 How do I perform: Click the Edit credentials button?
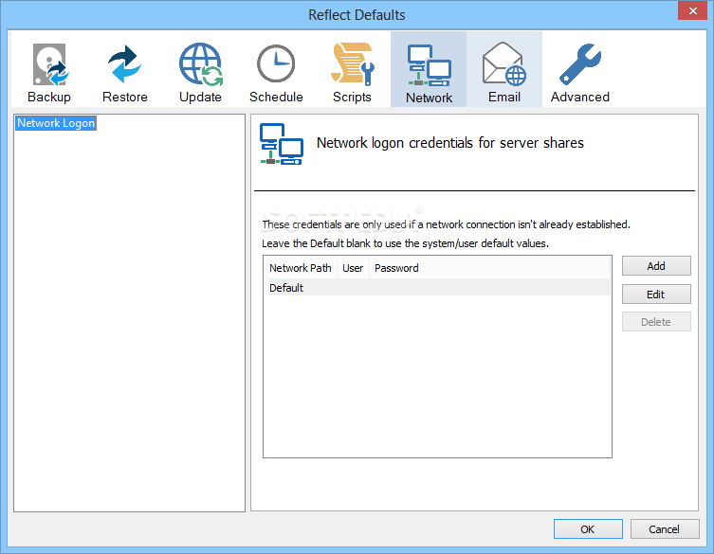(x=656, y=295)
